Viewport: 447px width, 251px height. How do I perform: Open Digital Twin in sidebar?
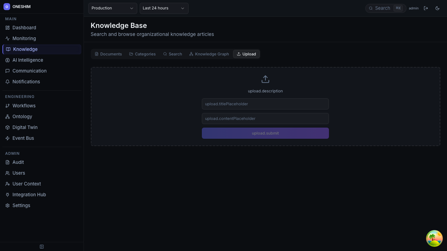[x=25, y=127]
